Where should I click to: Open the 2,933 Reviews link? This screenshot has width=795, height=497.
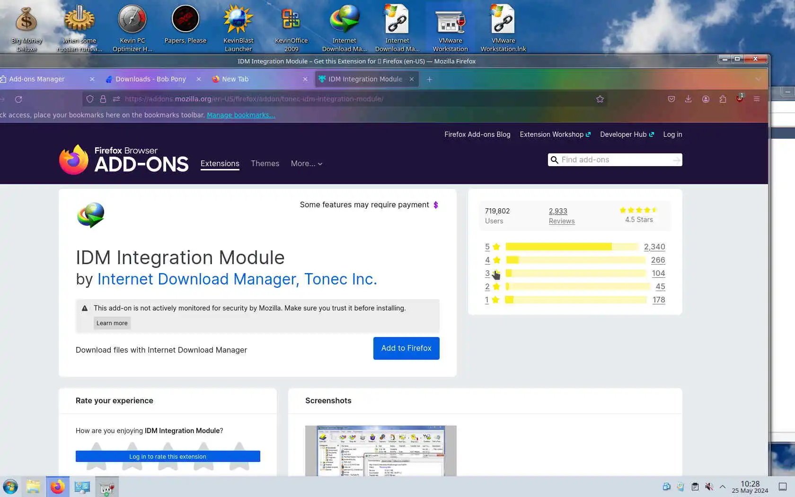(x=562, y=216)
